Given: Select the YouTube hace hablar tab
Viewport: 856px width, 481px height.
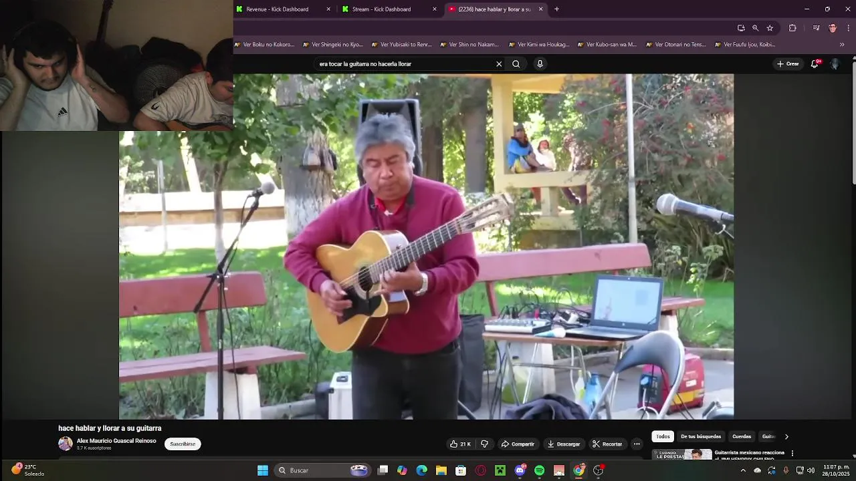Looking at the screenshot, I should click(494, 9).
